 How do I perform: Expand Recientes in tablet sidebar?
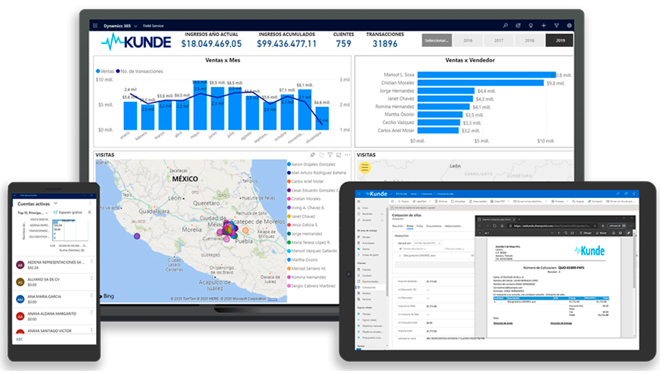tap(382, 213)
